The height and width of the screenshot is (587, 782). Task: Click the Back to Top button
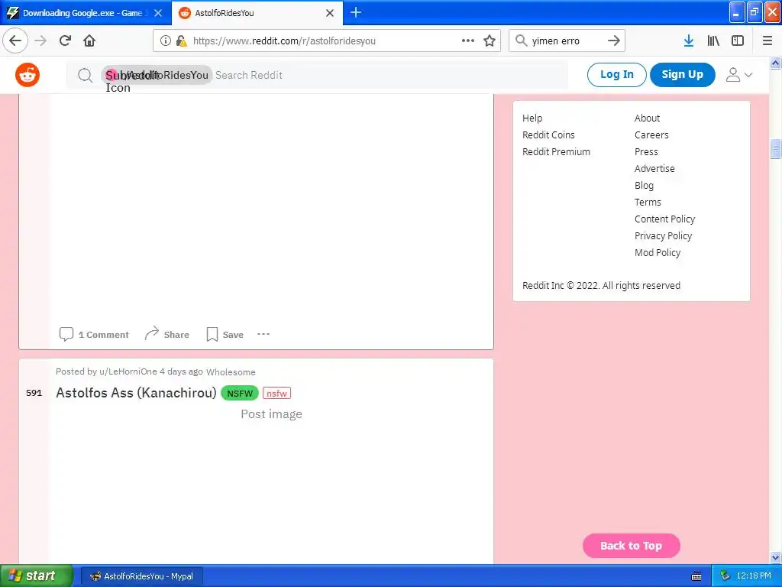[x=631, y=546]
